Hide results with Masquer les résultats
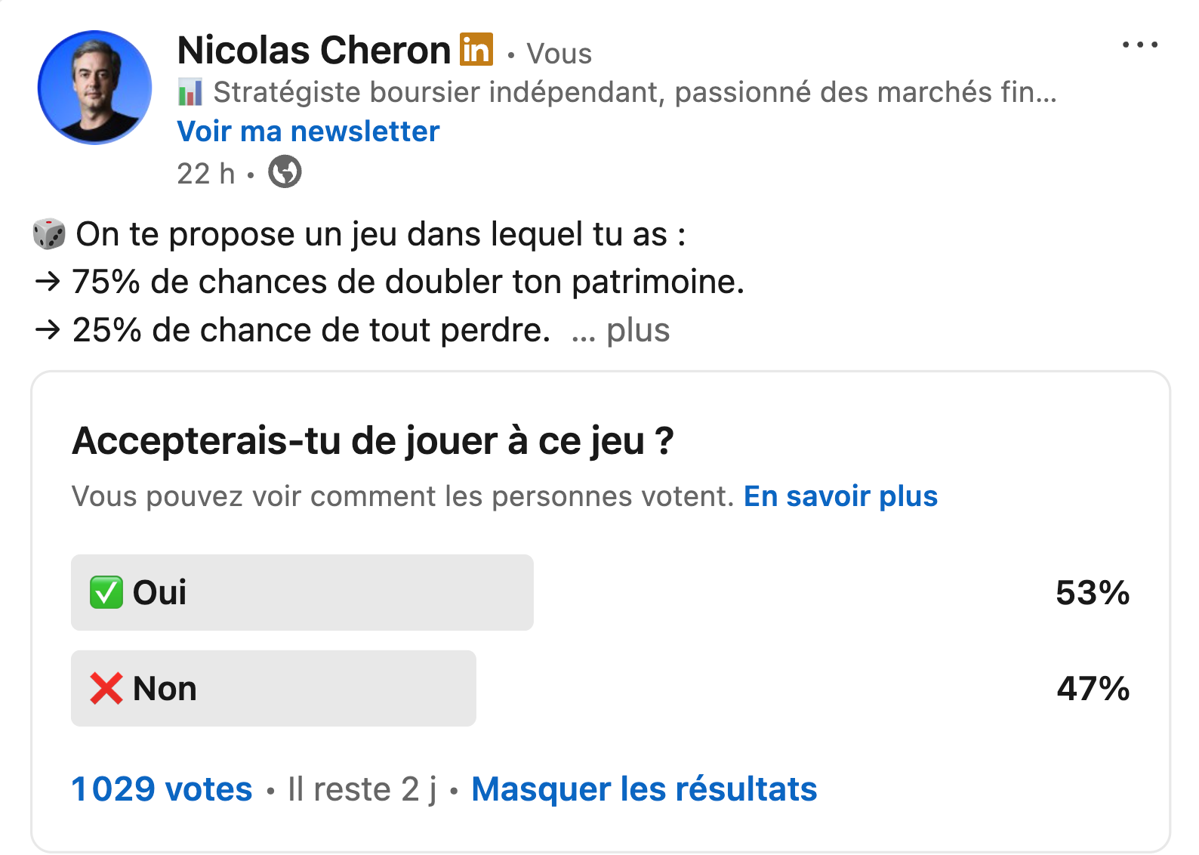The height and width of the screenshot is (855, 1199). click(x=644, y=789)
